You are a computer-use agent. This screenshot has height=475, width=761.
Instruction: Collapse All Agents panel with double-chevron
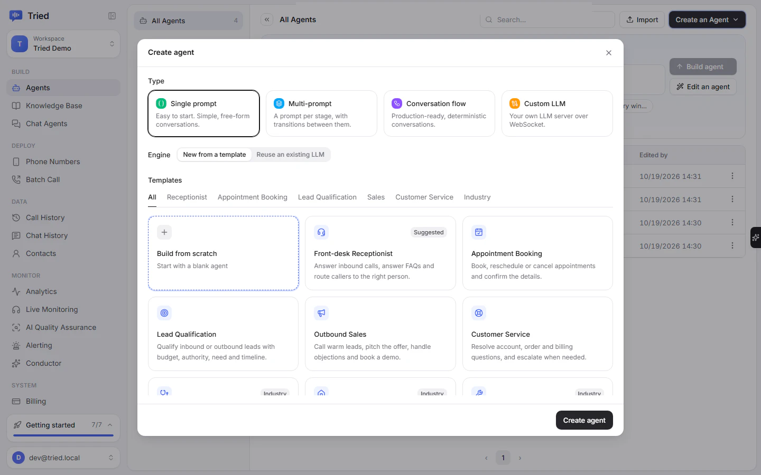pyautogui.click(x=267, y=20)
